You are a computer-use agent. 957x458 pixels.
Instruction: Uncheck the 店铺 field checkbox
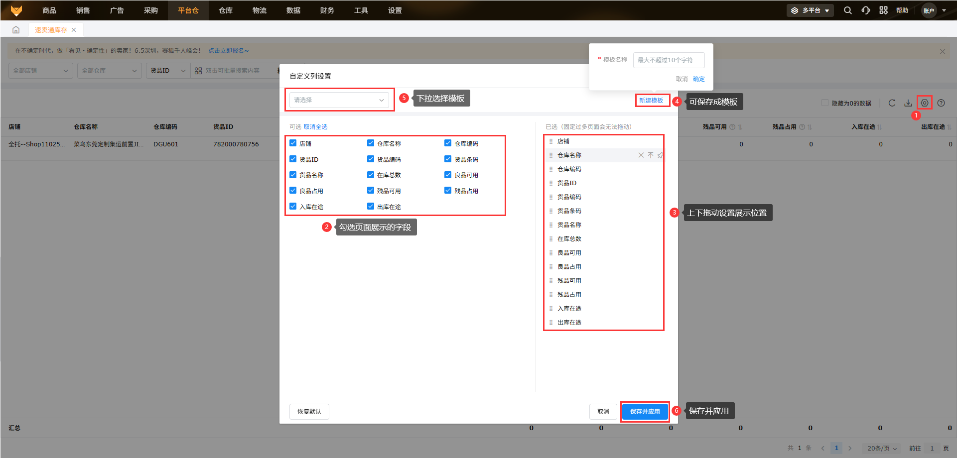(x=293, y=143)
